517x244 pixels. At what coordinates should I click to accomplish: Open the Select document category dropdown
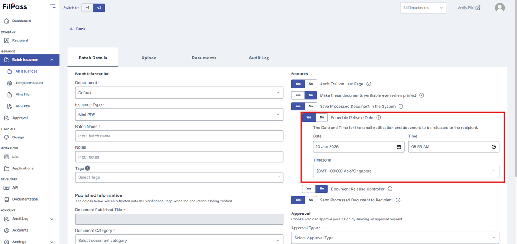179,240
